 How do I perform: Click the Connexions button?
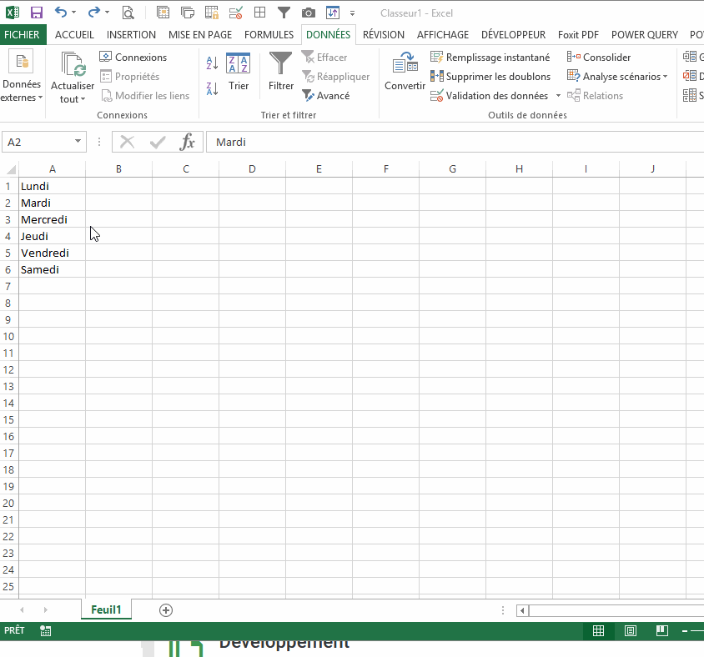click(133, 58)
